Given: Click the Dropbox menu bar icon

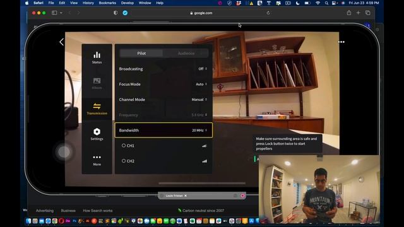Looking at the screenshot, I should 239,3.
